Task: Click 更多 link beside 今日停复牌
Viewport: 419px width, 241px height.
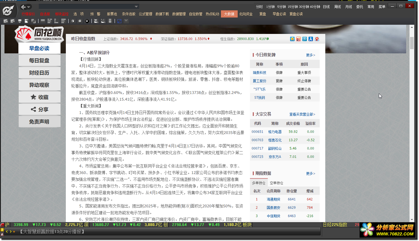Action: (310, 55)
